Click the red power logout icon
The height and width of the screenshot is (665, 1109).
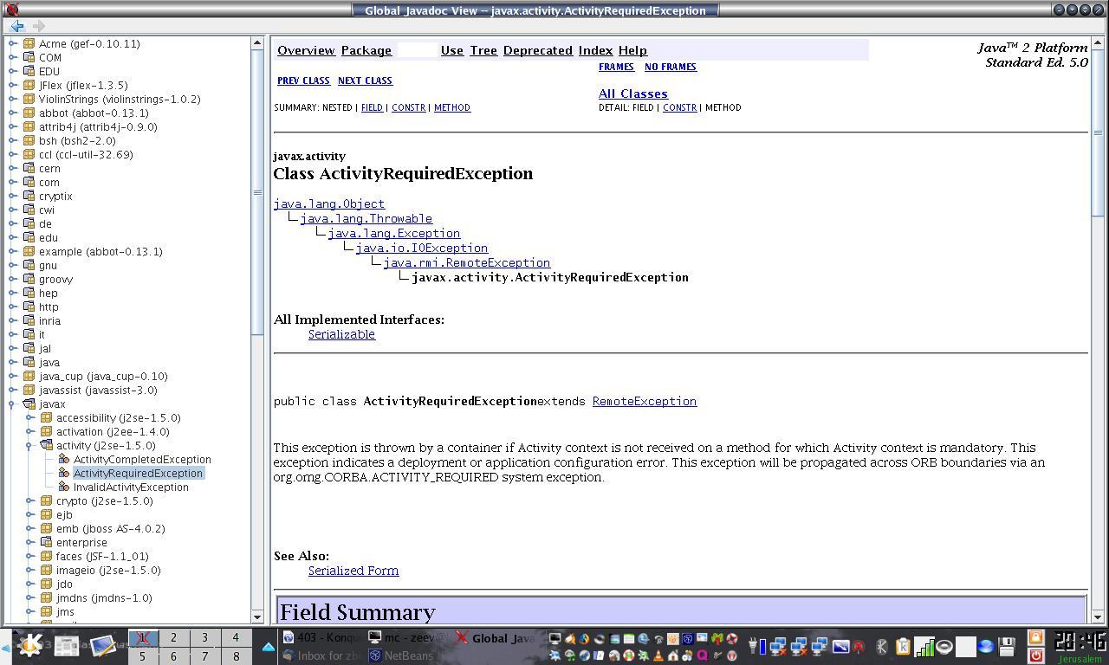pyautogui.click(x=1036, y=655)
